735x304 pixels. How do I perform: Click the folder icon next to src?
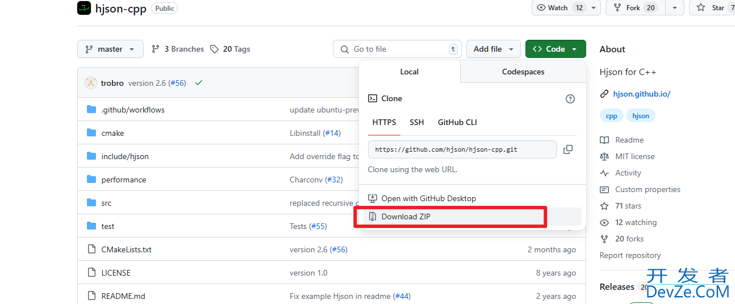(91, 202)
